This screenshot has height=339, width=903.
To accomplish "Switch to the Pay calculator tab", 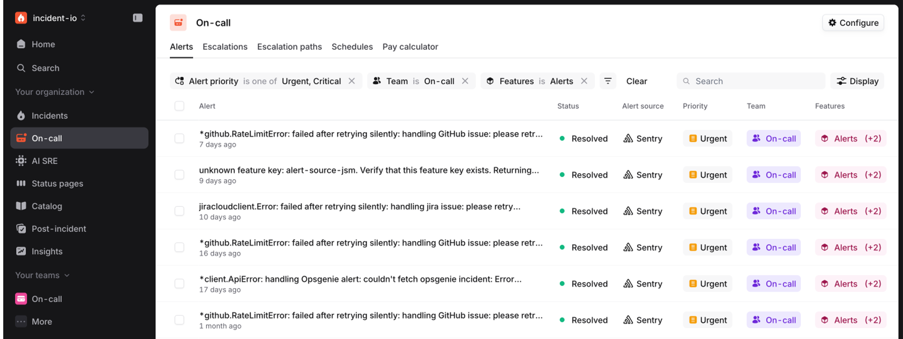I will 410,46.
